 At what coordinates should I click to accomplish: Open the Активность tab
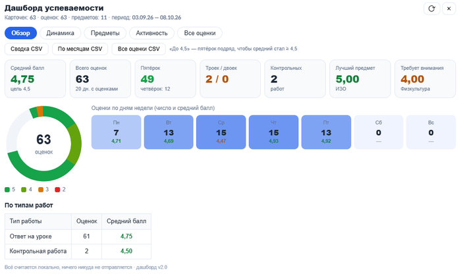[151, 33]
